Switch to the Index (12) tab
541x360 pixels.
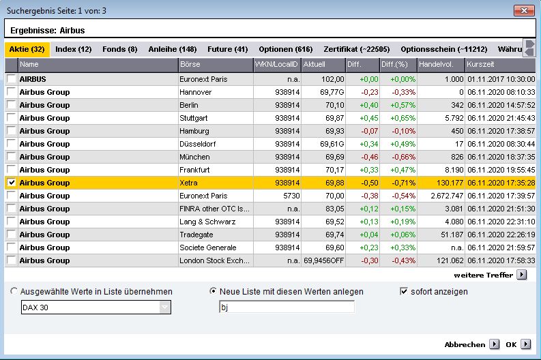[73, 49]
